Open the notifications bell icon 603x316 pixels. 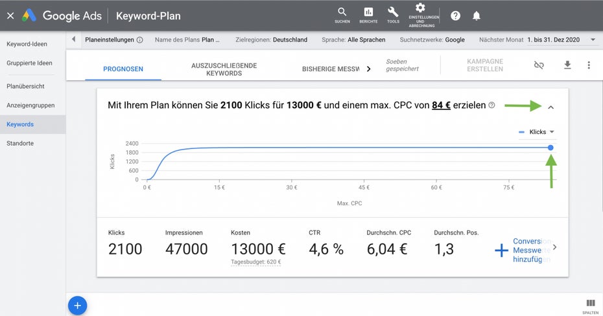tap(477, 16)
